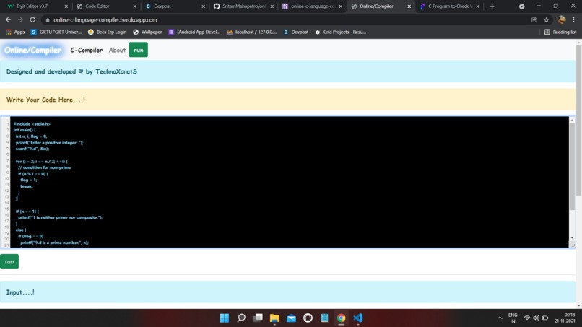Image resolution: width=582 pixels, height=327 pixels.
Task: Open Task View on taskbar
Action: click(258, 318)
